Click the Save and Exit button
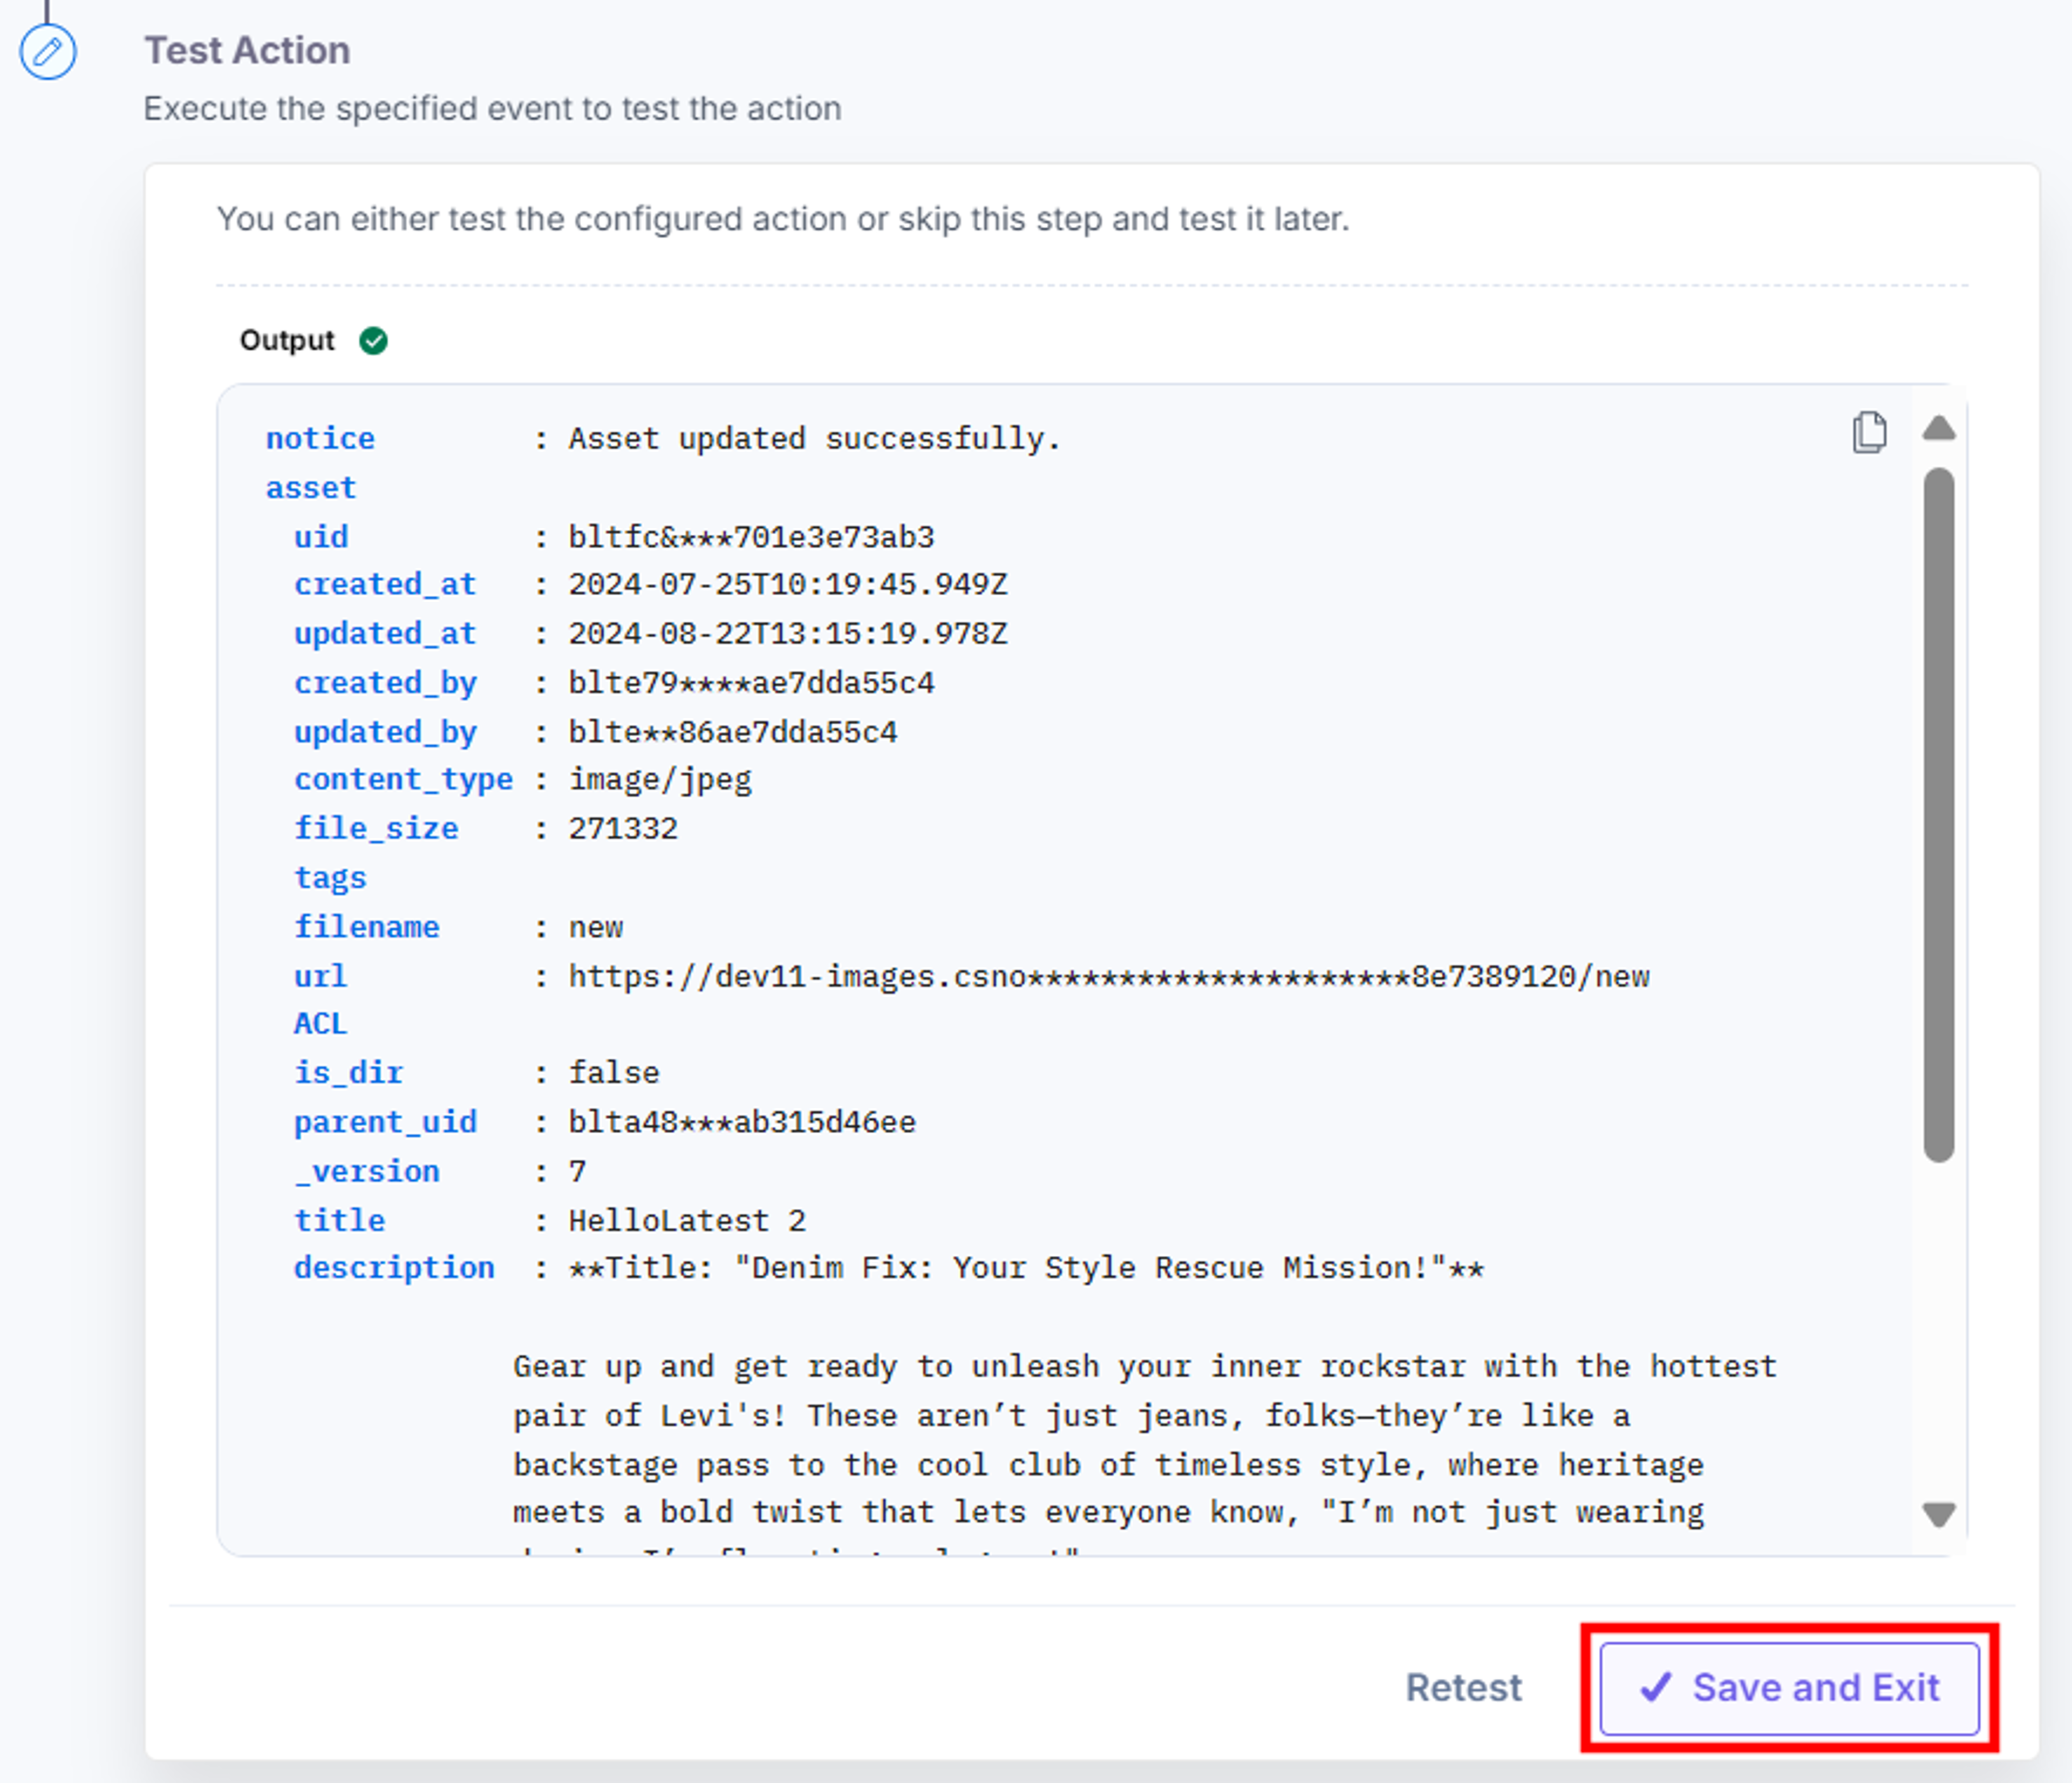The height and width of the screenshot is (1783, 2072). click(x=1789, y=1688)
